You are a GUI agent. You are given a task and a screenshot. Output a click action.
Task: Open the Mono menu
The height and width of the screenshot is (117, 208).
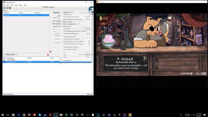[20, 5]
